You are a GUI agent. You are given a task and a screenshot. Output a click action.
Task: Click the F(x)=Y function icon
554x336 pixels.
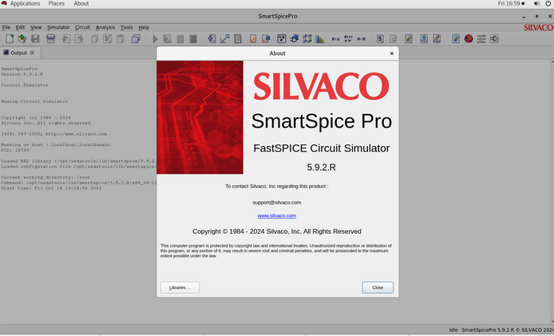pyautogui.click(x=348, y=39)
